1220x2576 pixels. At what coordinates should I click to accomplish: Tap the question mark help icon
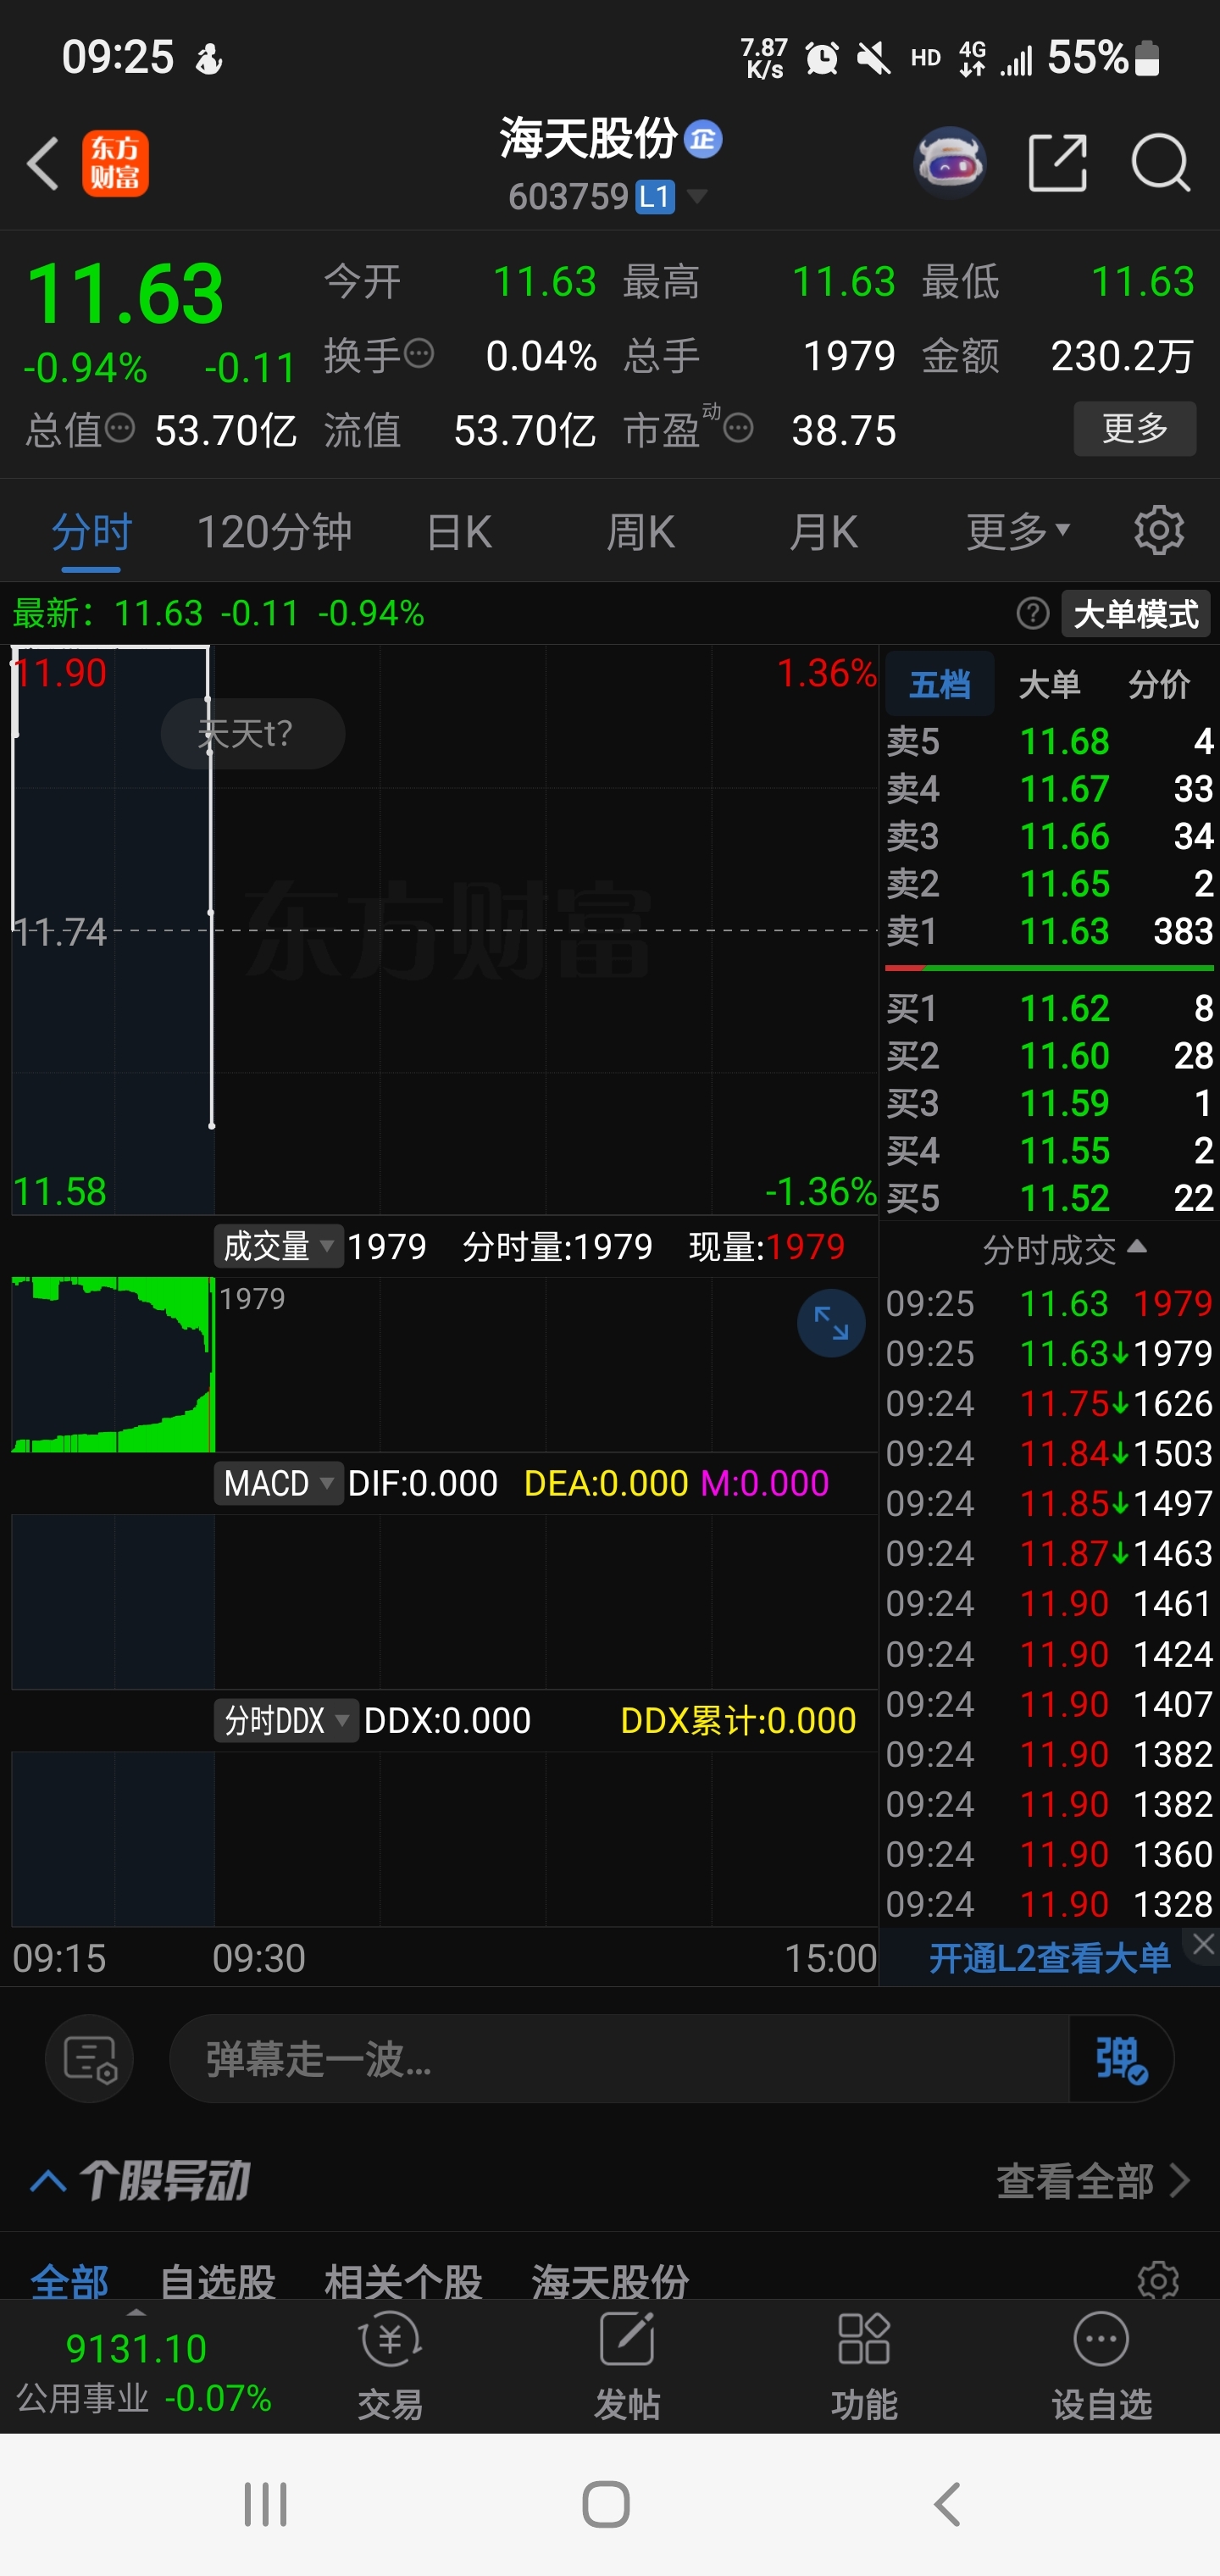1032,613
